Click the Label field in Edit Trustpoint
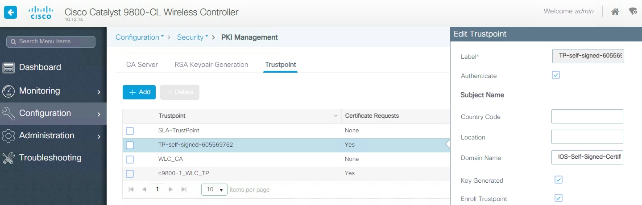The height and width of the screenshot is (205, 642). [588, 57]
